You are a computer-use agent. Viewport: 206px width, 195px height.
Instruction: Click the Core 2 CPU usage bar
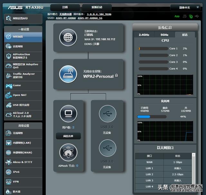coord(153,55)
